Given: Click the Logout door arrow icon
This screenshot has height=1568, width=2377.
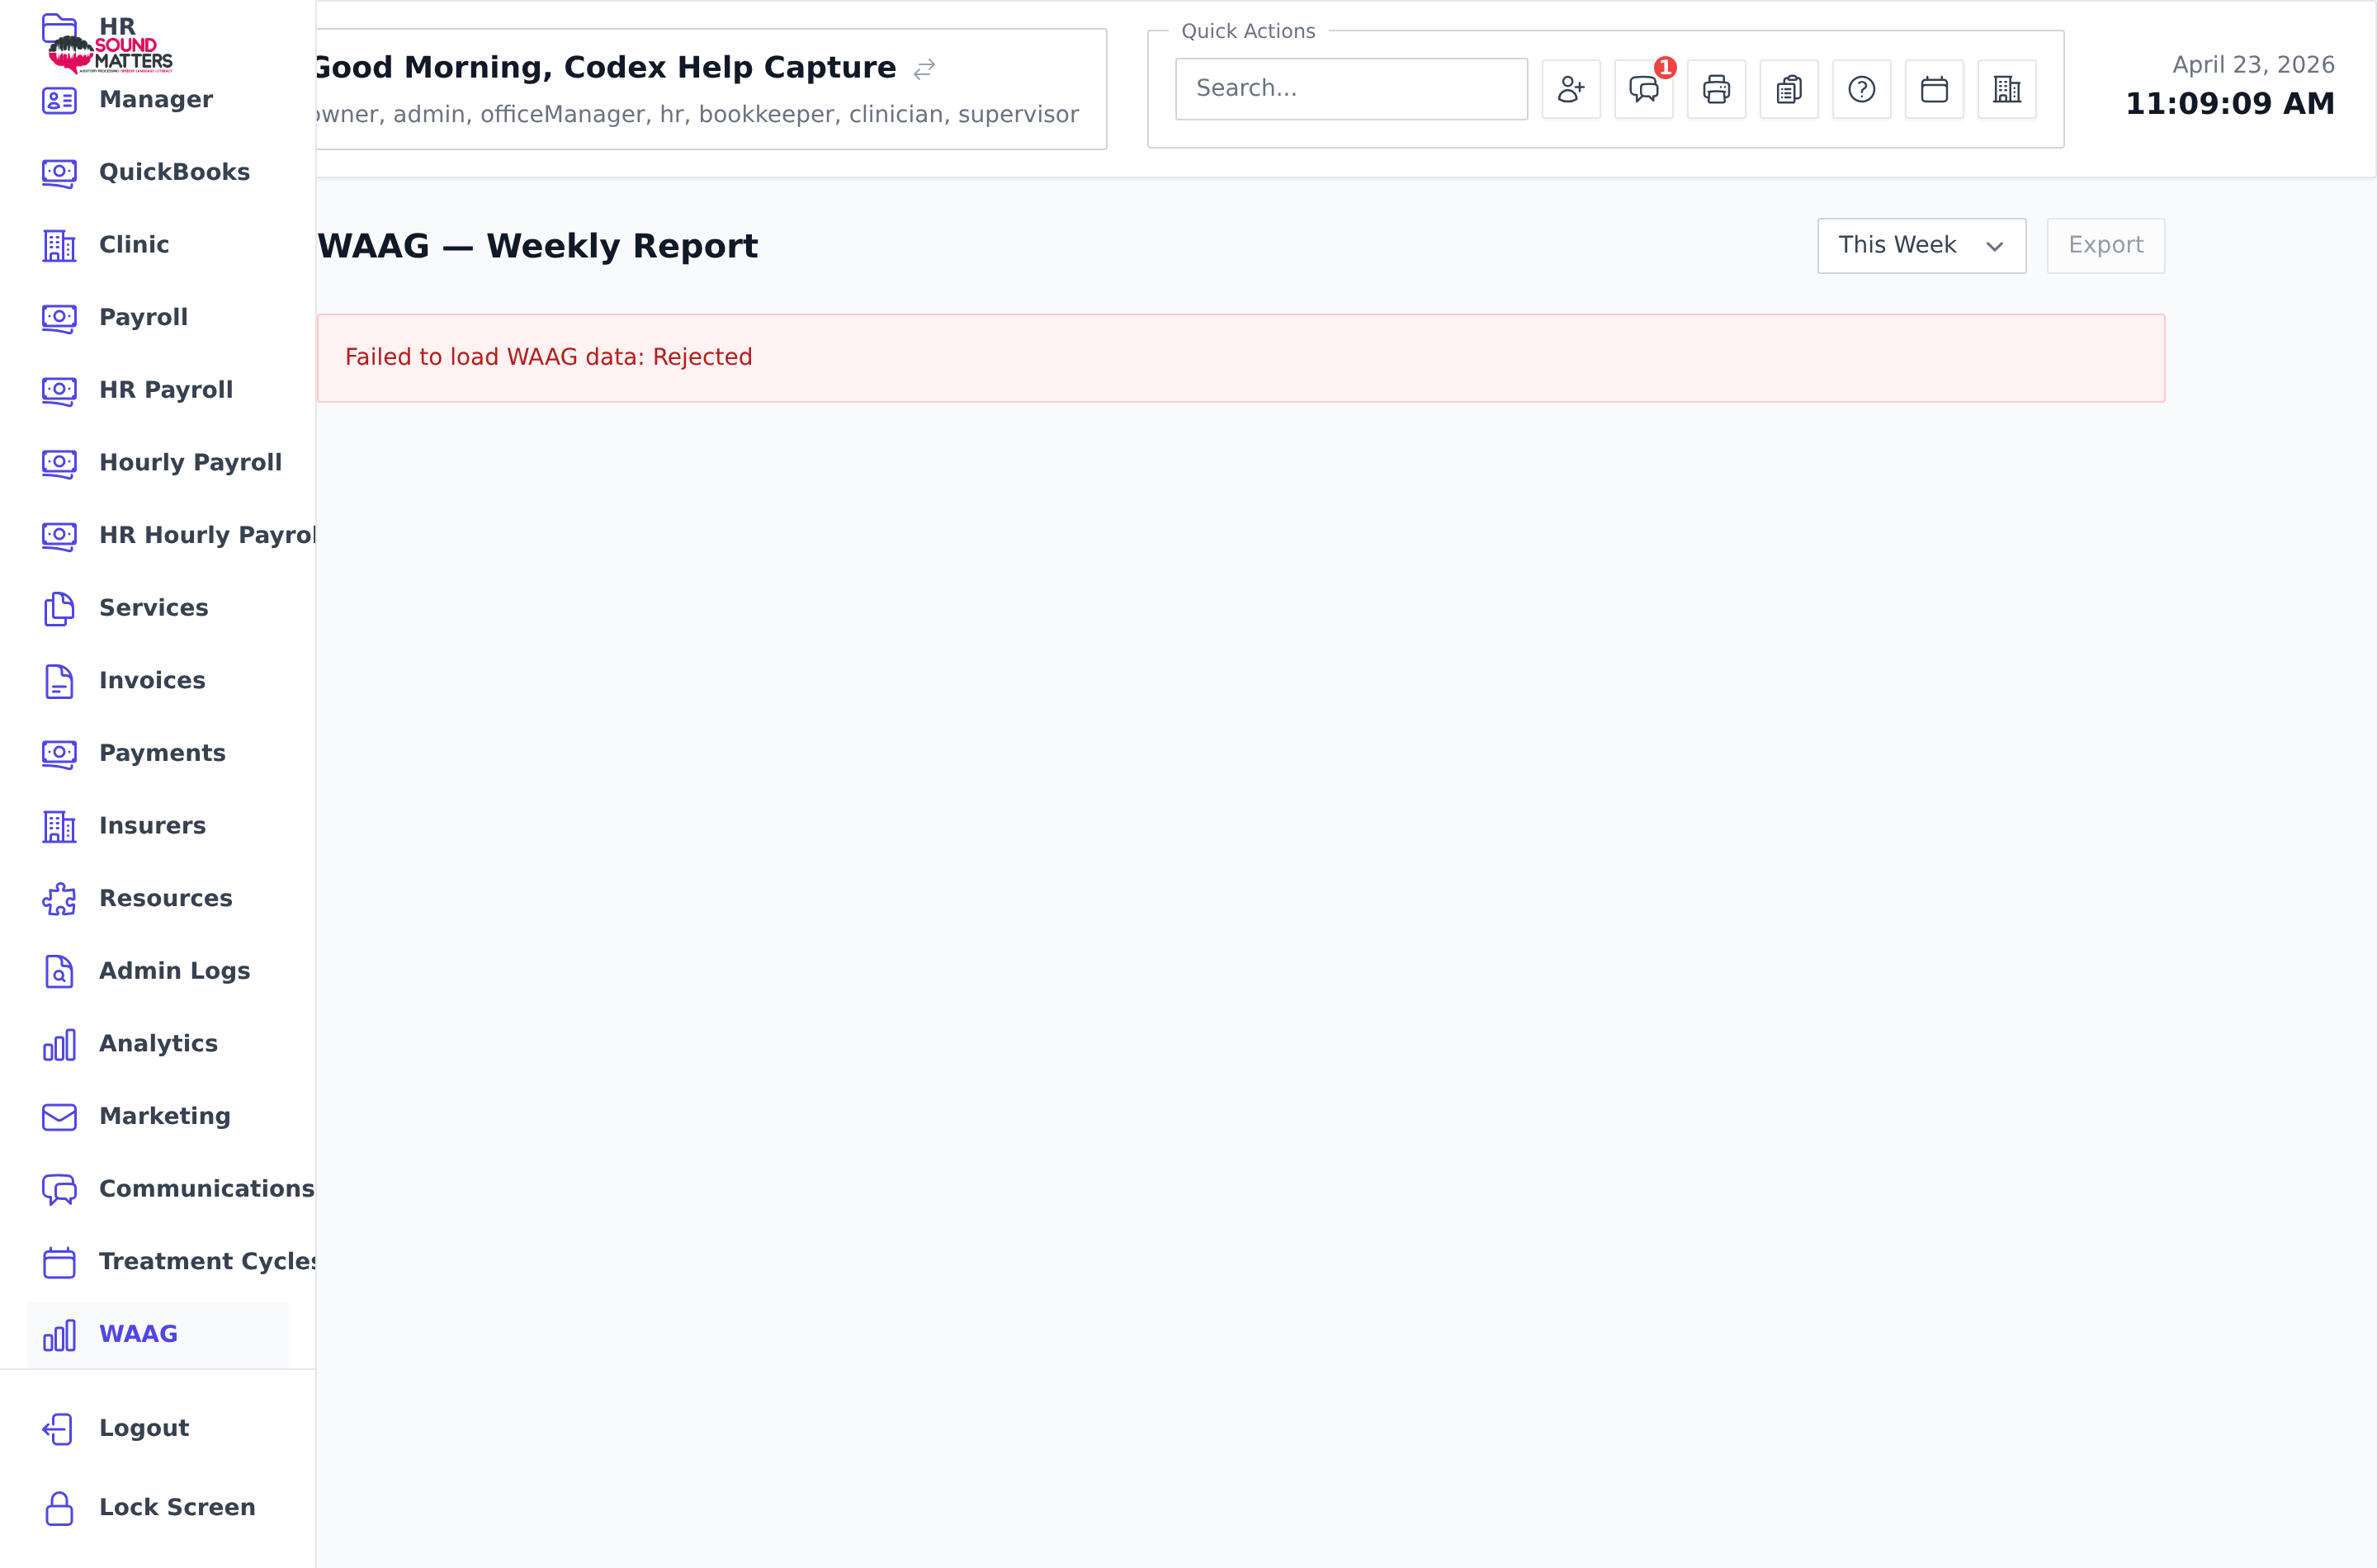Looking at the screenshot, I should (59, 1429).
